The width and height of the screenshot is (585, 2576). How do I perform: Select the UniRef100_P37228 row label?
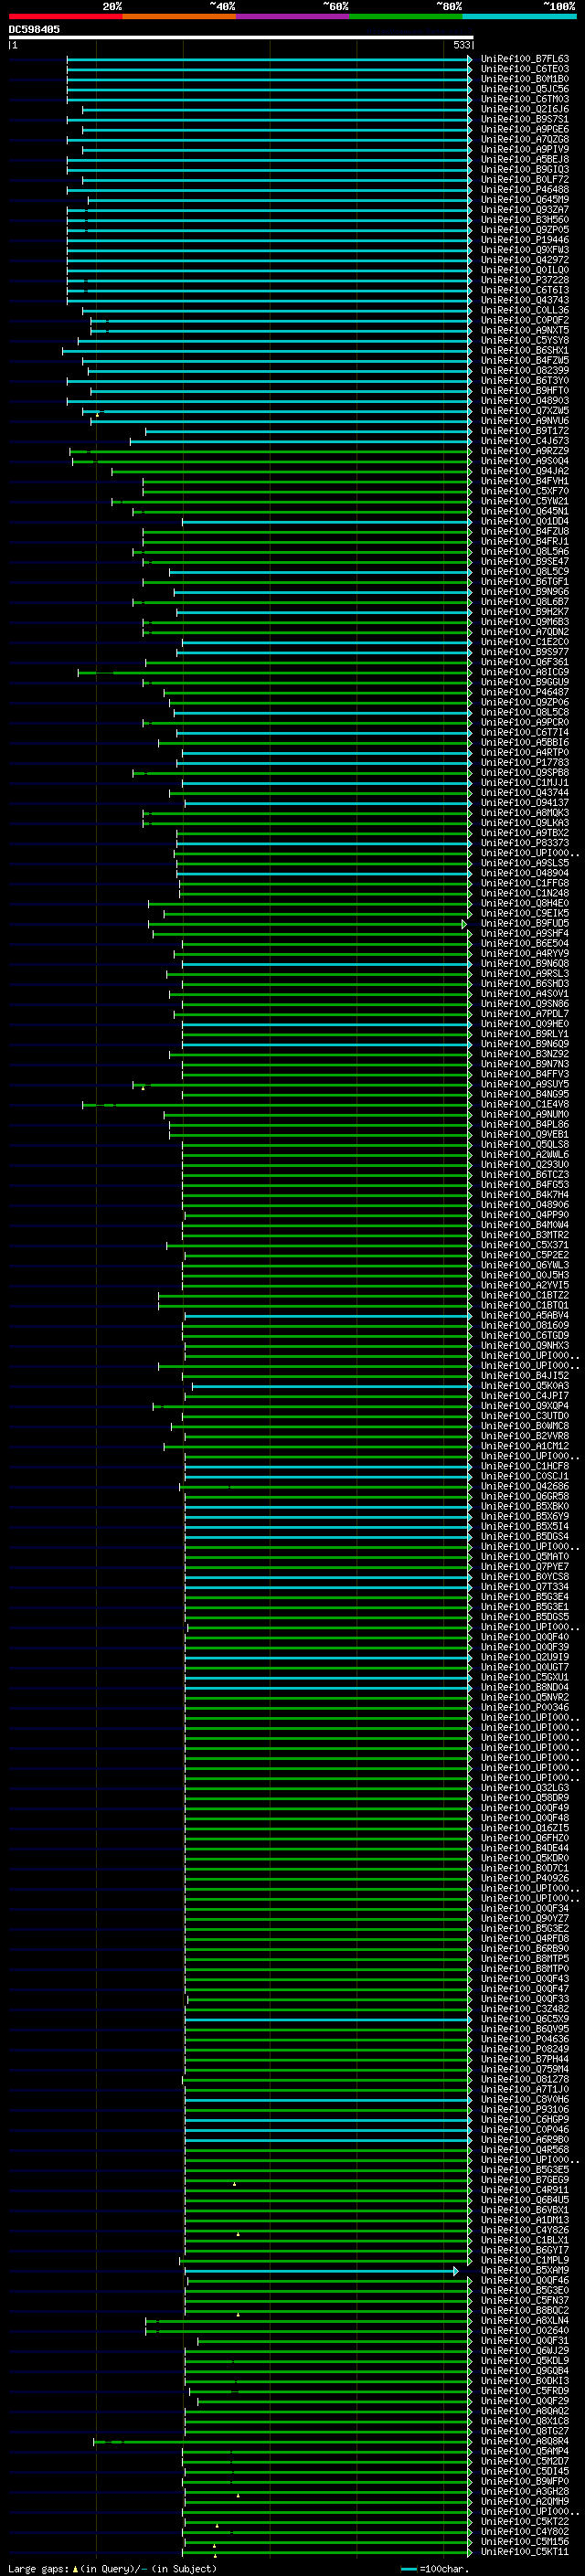point(525,280)
